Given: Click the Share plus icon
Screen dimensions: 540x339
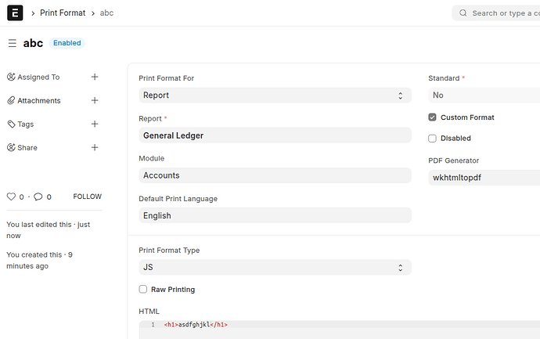Looking at the screenshot, I should [x=95, y=147].
